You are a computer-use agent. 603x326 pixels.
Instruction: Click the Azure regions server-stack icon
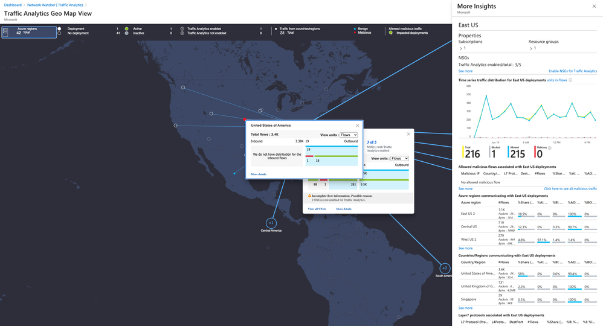pyautogui.click(x=5, y=32)
